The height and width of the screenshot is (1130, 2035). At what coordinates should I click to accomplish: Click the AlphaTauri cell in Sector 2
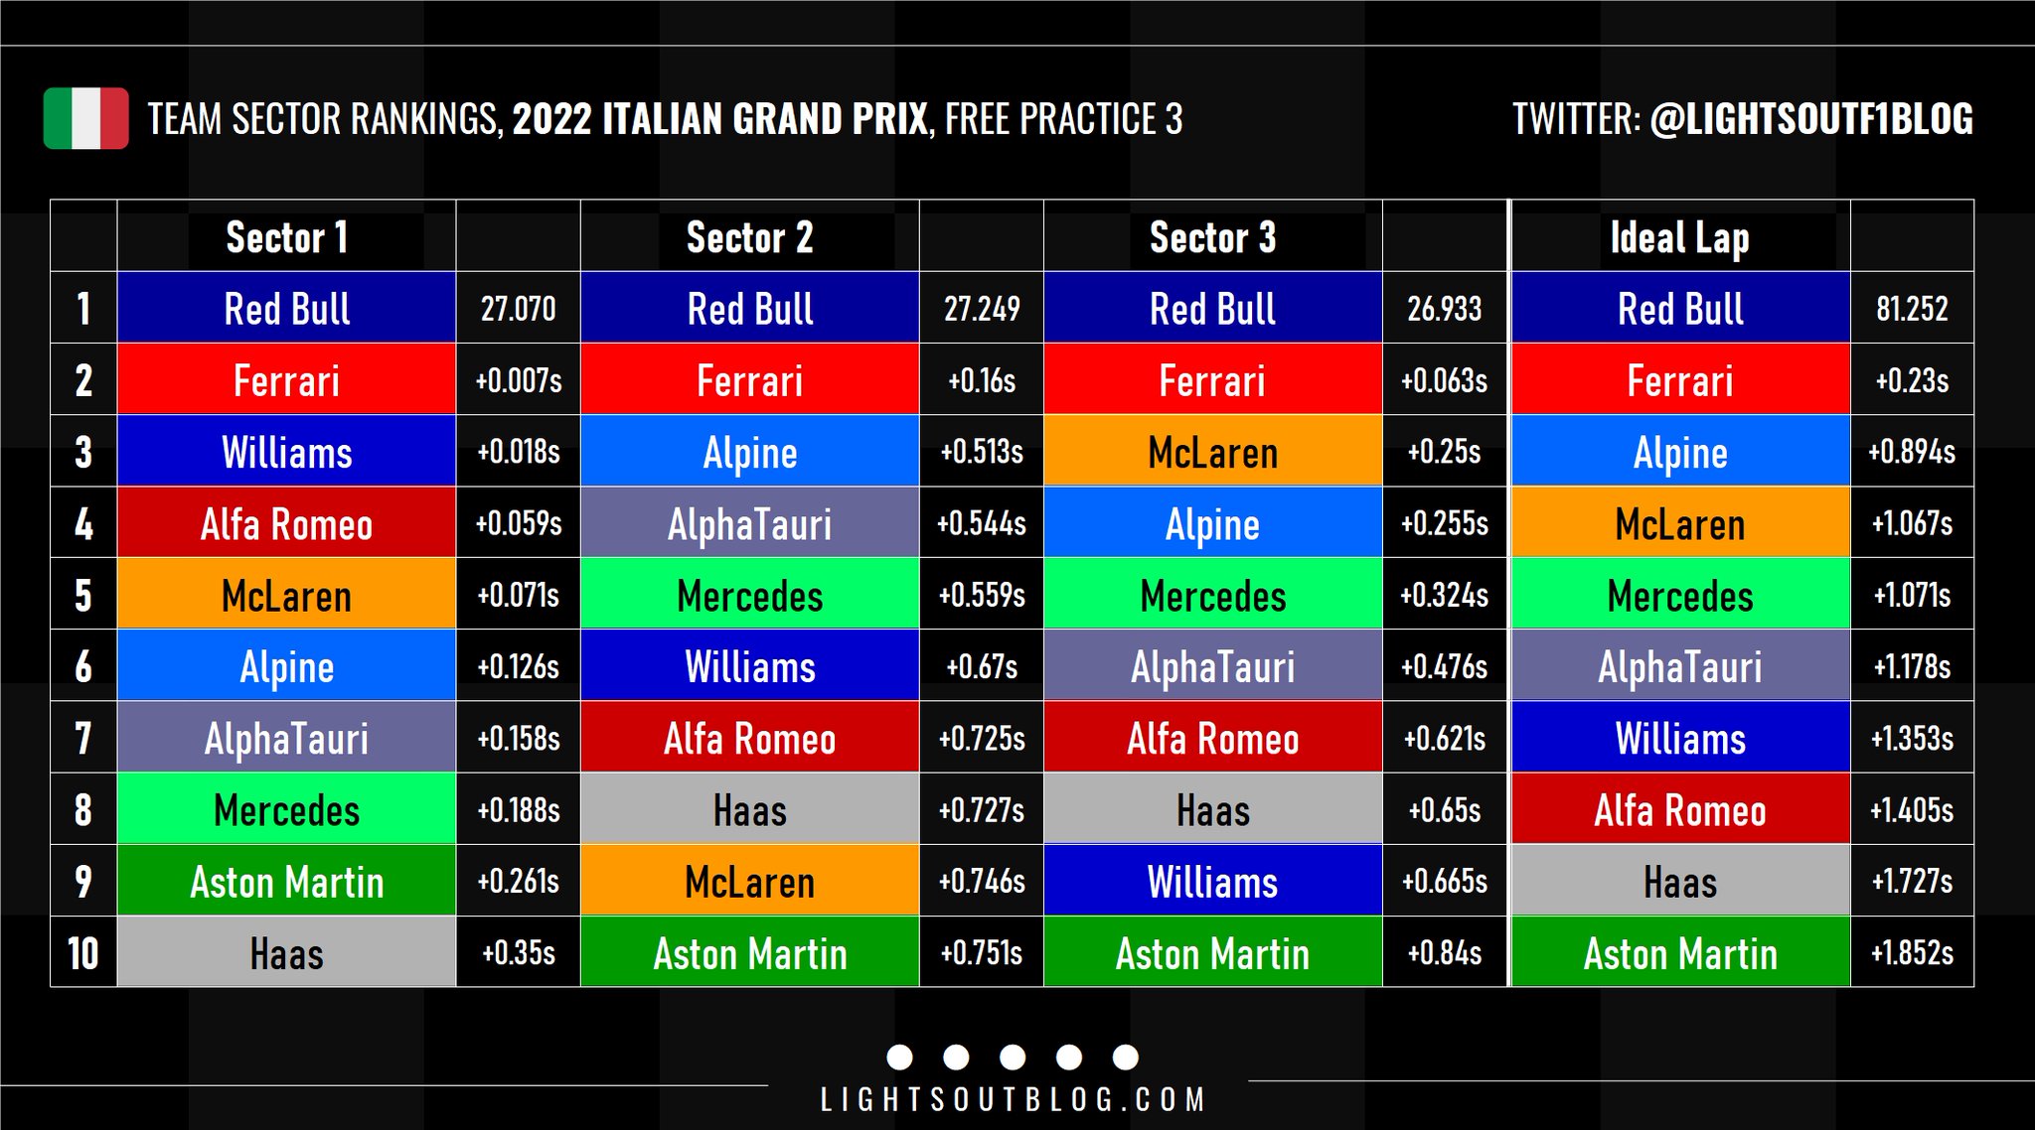pos(749,523)
